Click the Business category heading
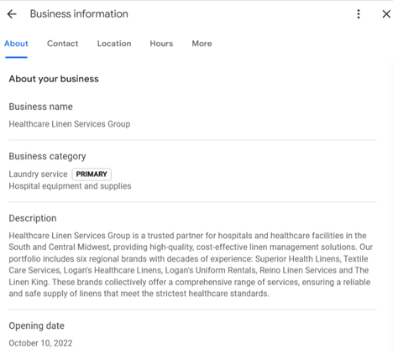Image resolution: width=393 pixels, height=354 pixels. pyautogui.click(x=47, y=156)
